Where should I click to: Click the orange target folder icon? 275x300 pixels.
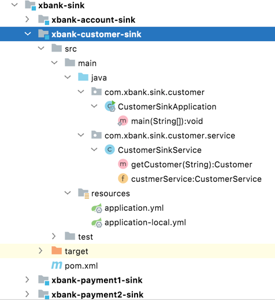coord(57,251)
